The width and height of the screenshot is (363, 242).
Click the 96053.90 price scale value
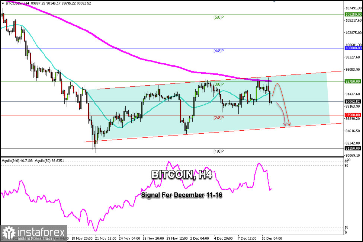click(353, 70)
